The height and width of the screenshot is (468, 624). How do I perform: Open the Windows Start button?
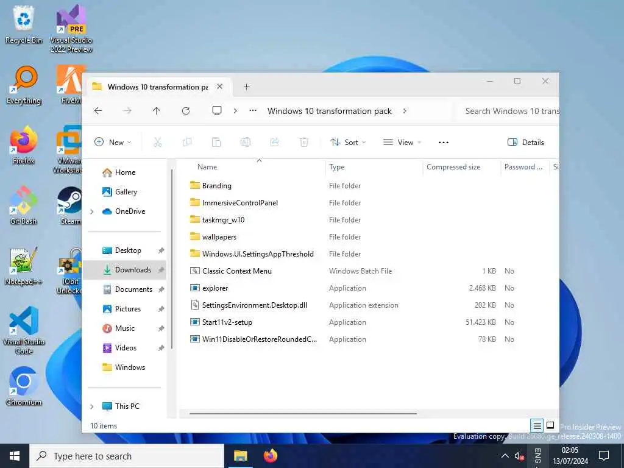(15, 456)
